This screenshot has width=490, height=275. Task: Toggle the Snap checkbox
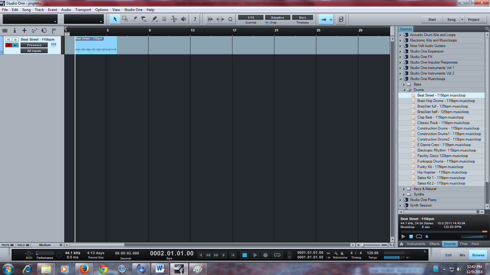pyautogui.click(x=267, y=22)
